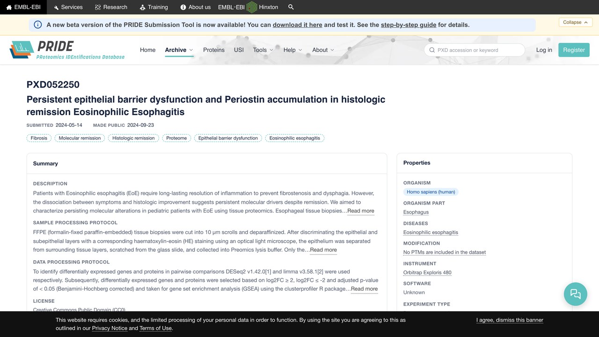Click the PRIDE logo
The width and height of the screenshot is (599, 337).
(x=67, y=50)
